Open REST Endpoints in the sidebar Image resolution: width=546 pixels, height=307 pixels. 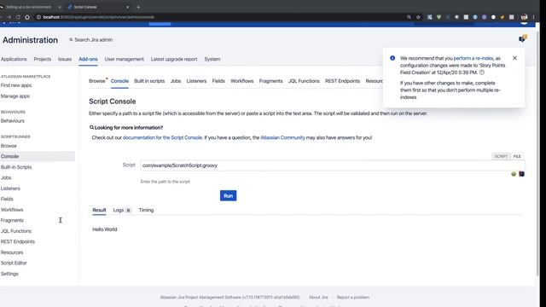click(18, 241)
